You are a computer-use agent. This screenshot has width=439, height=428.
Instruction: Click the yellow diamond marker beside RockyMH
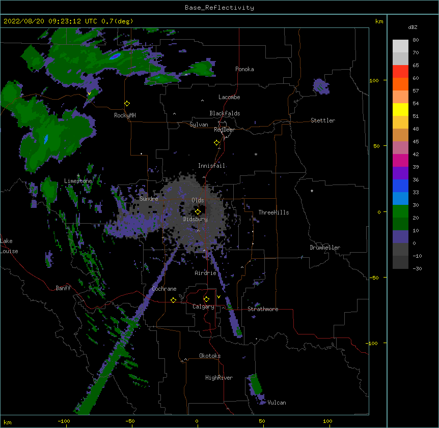[x=127, y=104]
